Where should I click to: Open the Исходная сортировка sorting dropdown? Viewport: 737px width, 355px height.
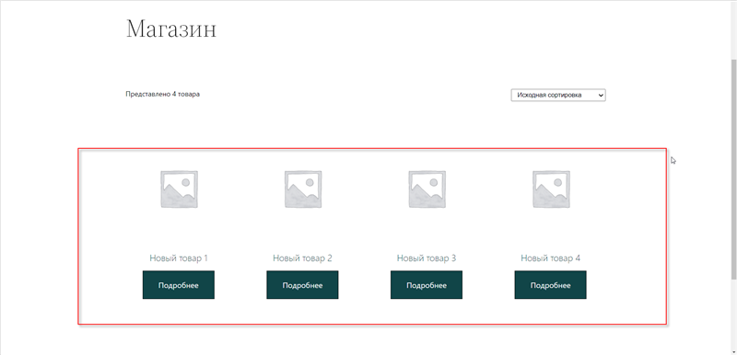coord(558,96)
